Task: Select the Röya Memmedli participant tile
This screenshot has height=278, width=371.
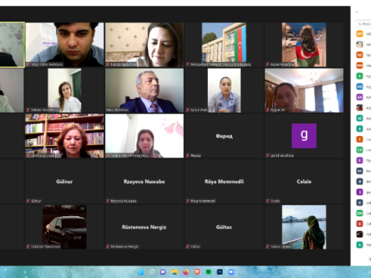Action: (224, 181)
